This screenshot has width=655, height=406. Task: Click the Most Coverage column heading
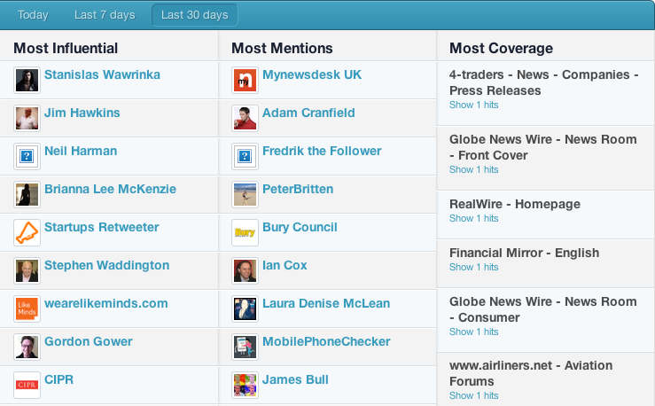coord(502,49)
